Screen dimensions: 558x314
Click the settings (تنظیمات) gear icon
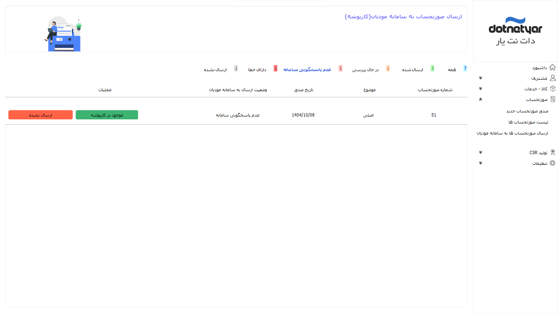(x=552, y=163)
